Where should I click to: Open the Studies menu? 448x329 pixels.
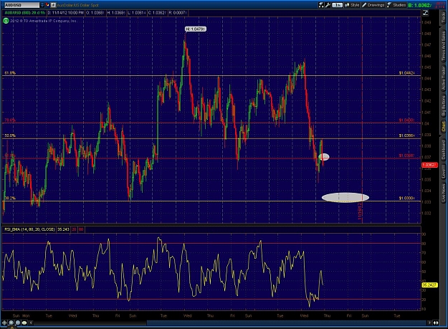(x=396, y=5)
